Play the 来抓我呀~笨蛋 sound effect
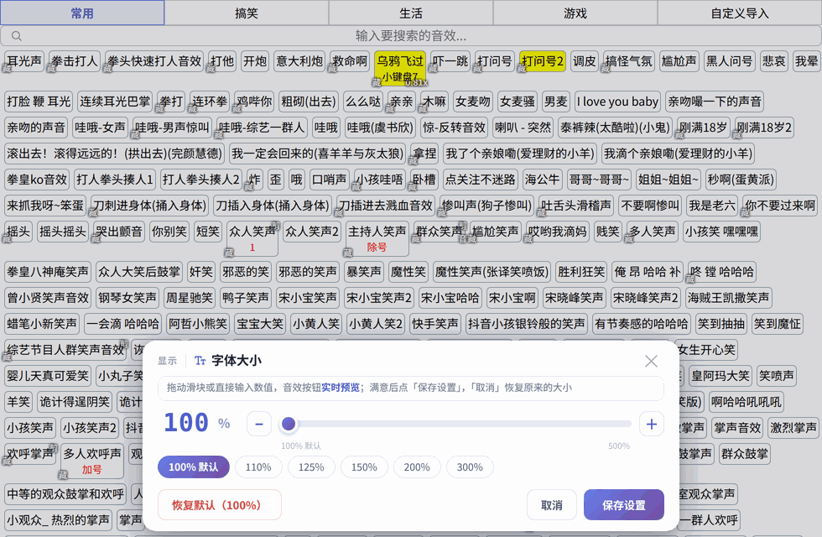 (x=45, y=206)
